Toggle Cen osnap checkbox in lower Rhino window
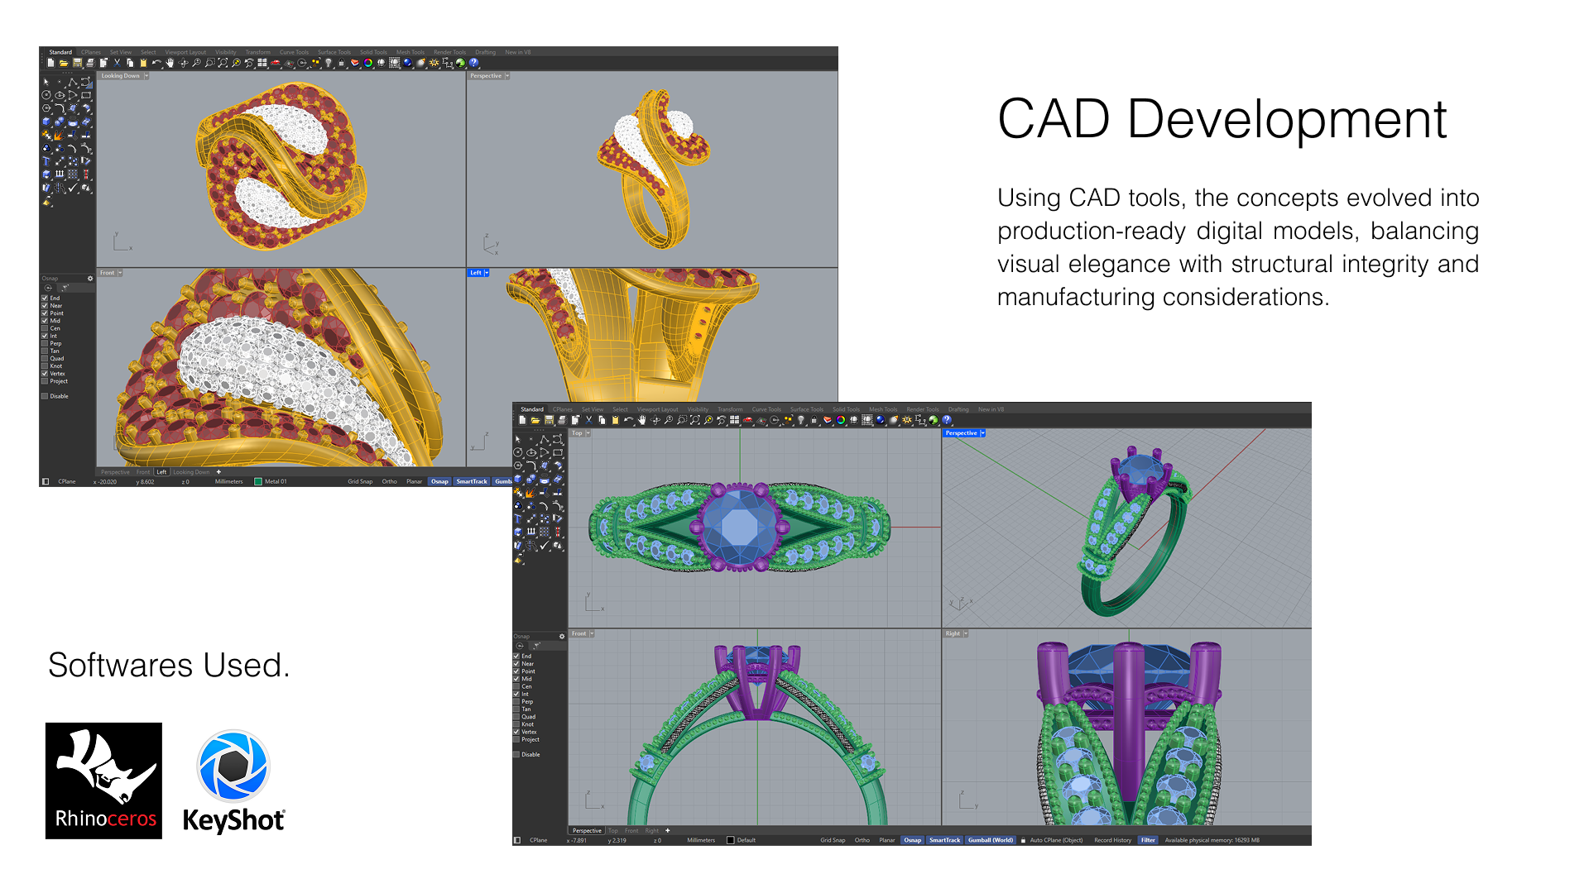The image size is (1589, 893). [x=516, y=686]
